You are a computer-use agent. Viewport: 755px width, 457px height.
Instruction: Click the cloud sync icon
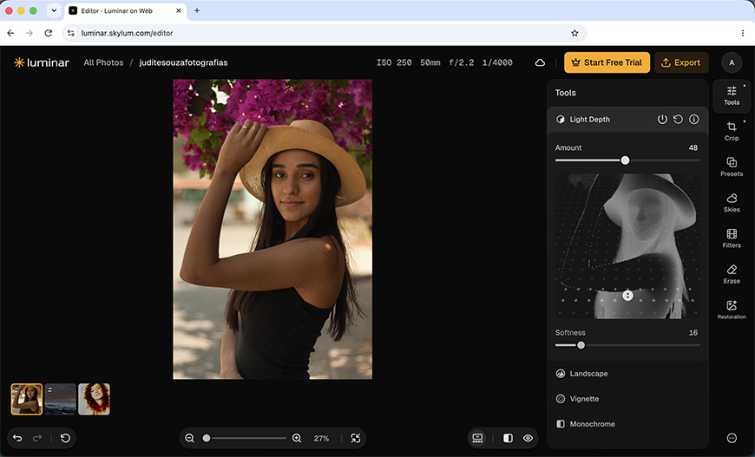tap(540, 62)
